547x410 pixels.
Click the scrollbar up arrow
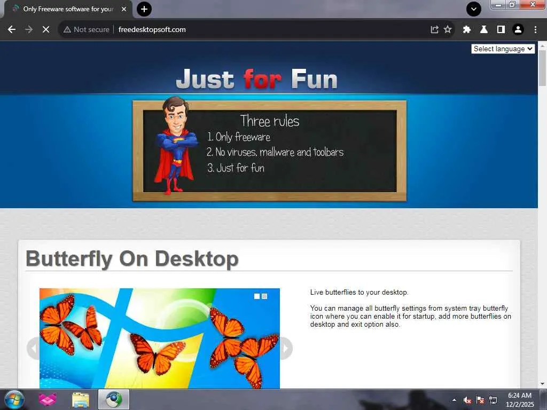point(542,45)
